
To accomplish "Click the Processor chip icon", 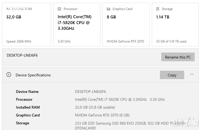I will (59, 9).
